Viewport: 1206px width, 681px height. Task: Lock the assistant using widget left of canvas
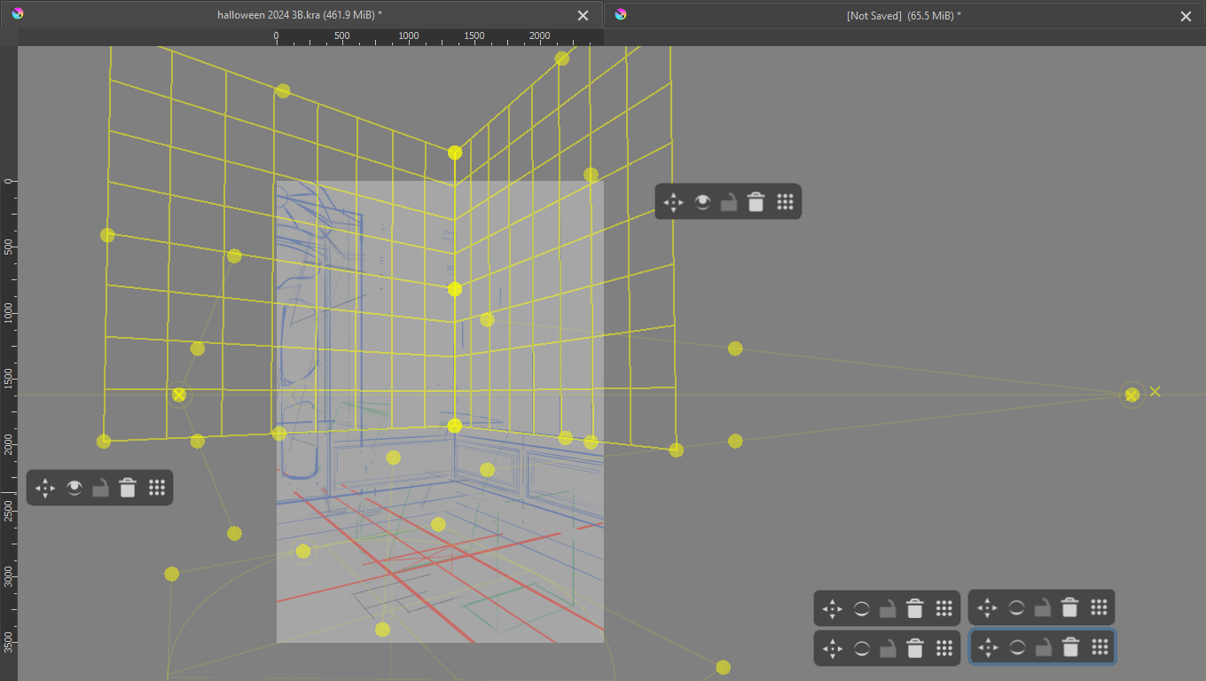pyautogui.click(x=100, y=488)
